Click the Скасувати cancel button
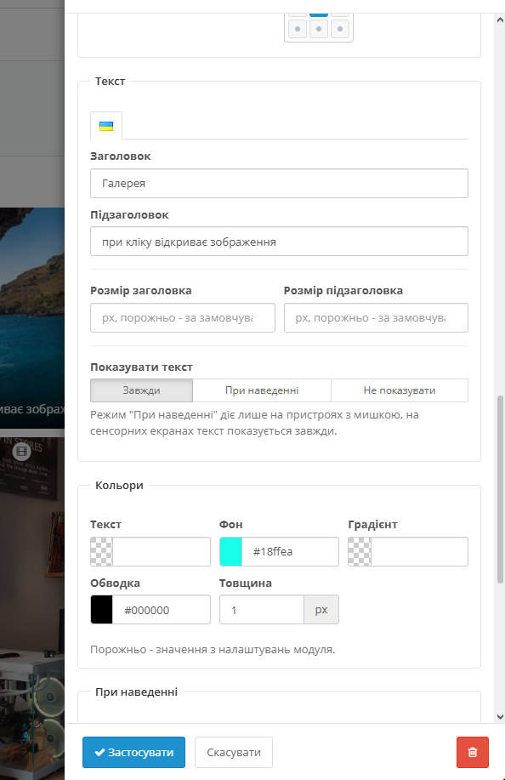This screenshot has width=505, height=780. [x=234, y=752]
